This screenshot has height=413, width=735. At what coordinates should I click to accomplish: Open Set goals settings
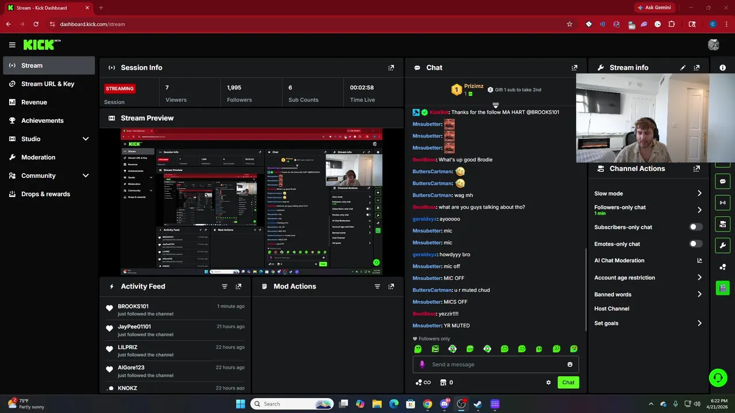(x=648, y=323)
